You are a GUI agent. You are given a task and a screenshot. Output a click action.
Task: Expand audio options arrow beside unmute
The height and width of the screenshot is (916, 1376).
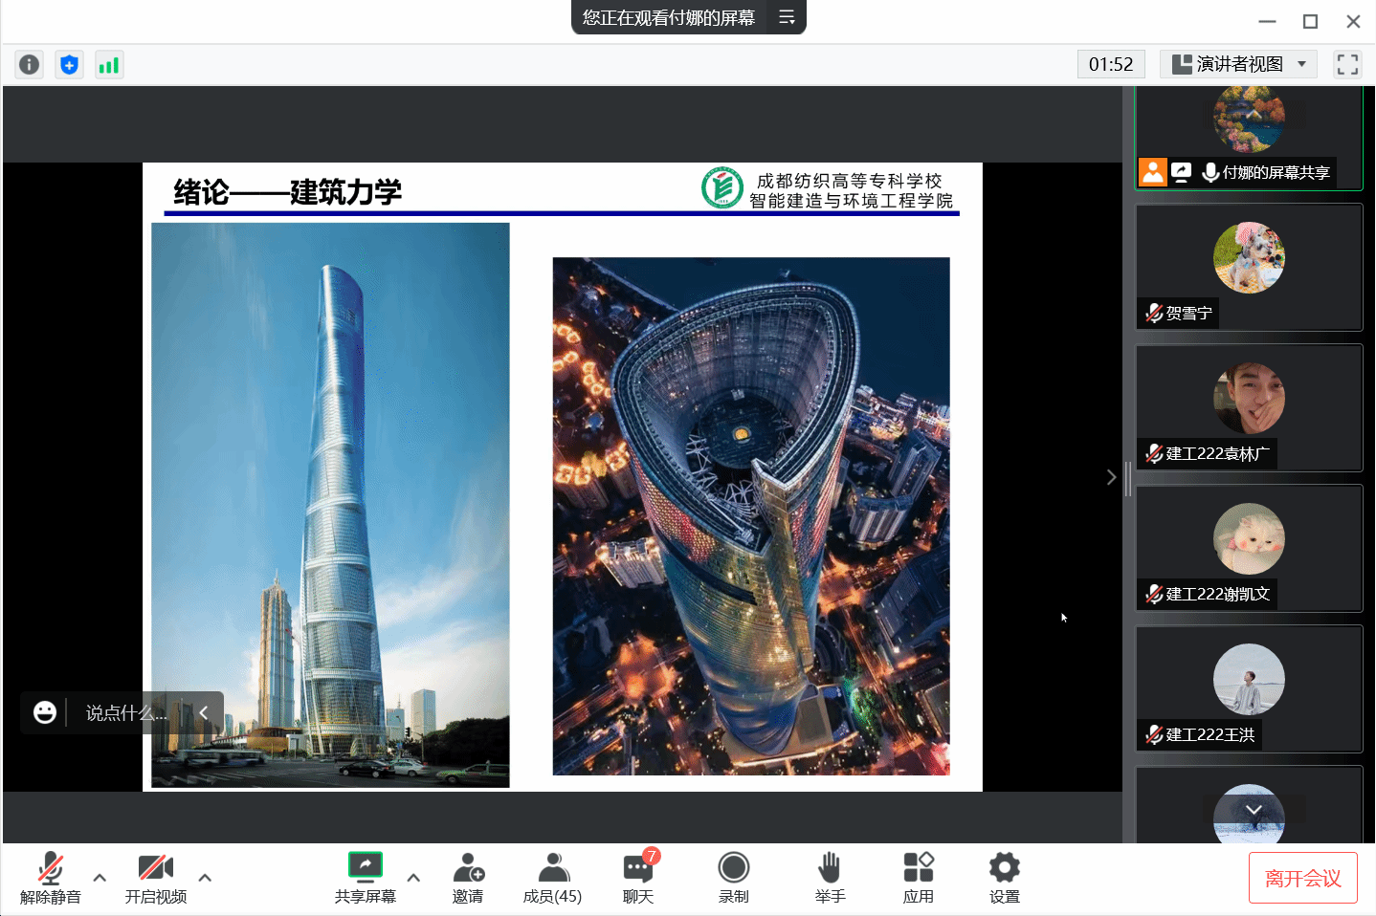(100, 877)
